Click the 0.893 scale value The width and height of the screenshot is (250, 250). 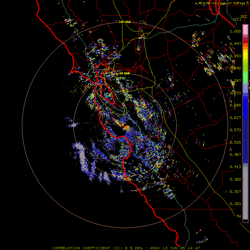[235, 56]
